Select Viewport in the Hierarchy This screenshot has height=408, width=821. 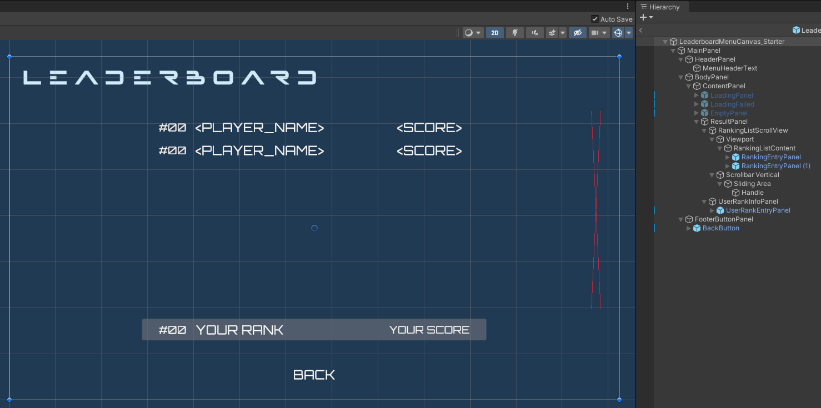(740, 139)
